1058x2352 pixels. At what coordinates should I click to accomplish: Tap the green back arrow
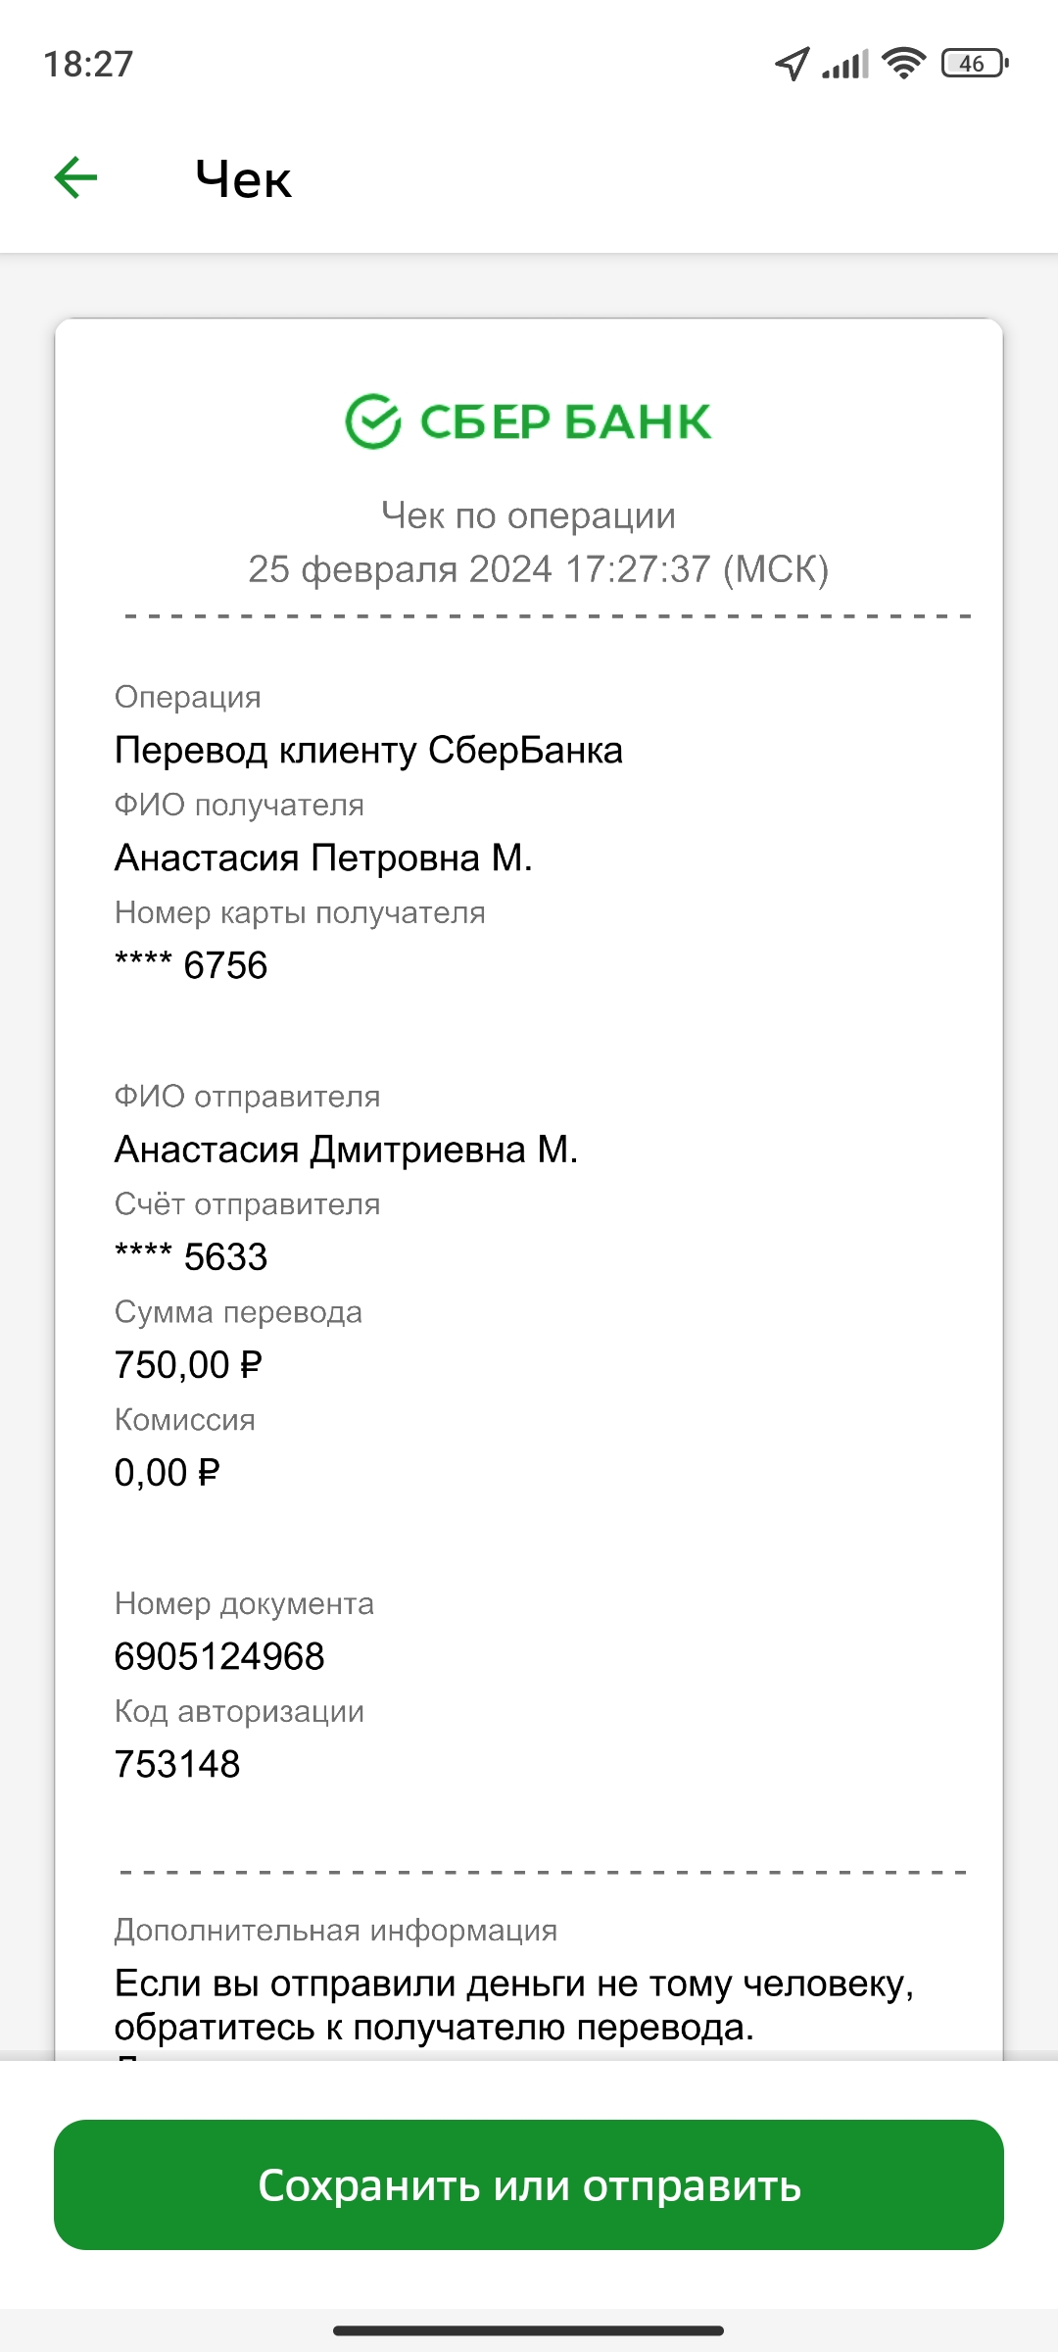coord(75,178)
